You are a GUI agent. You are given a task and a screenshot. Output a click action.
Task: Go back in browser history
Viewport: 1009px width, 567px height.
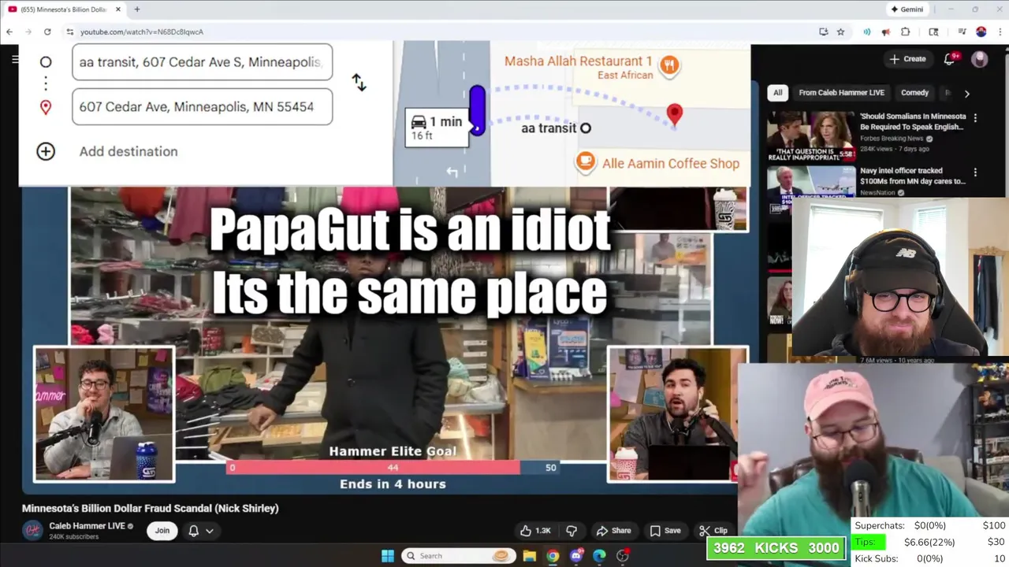(9, 31)
